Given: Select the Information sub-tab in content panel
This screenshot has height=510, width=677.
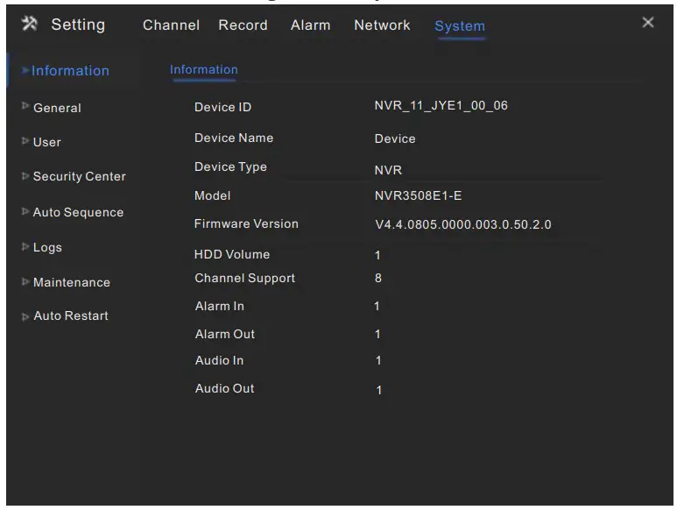Looking at the screenshot, I should (x=203, y=70).
